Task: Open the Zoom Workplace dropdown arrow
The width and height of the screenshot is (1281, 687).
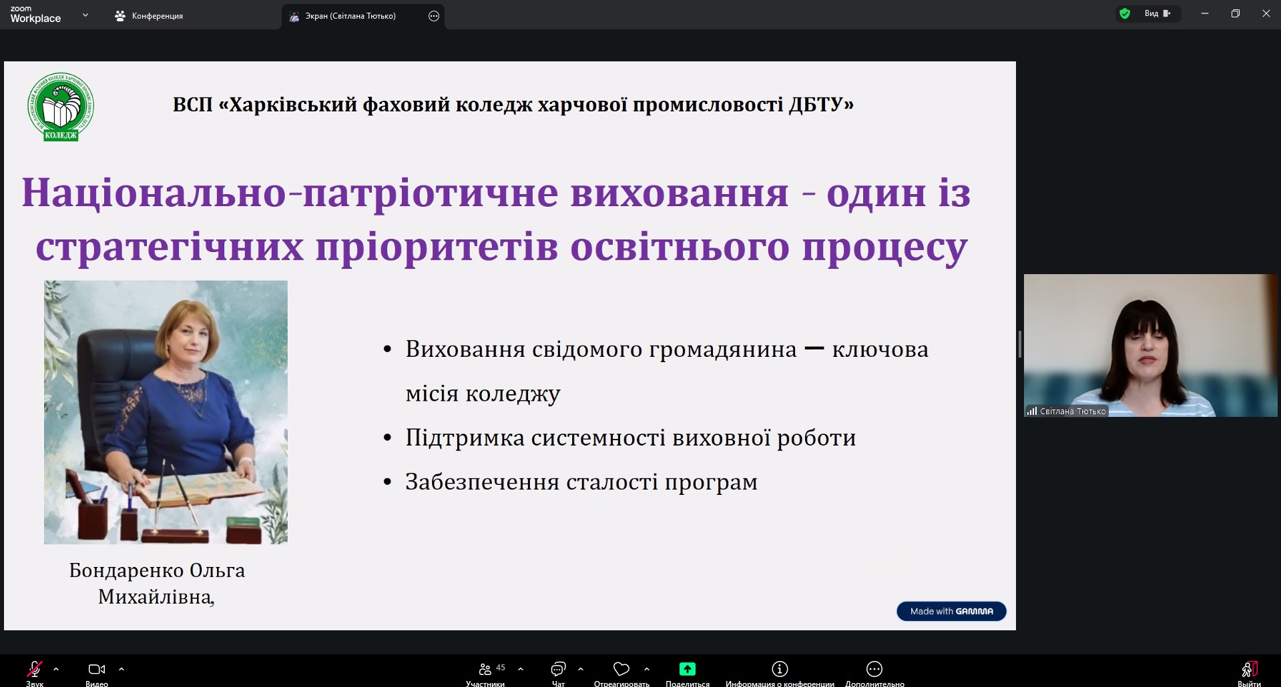Action: click(x=85, y=15)
